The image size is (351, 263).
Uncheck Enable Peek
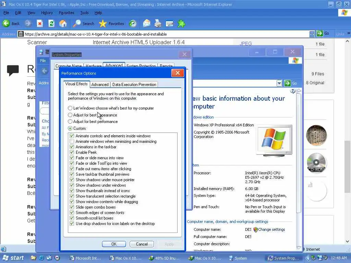tap(72, 152)
